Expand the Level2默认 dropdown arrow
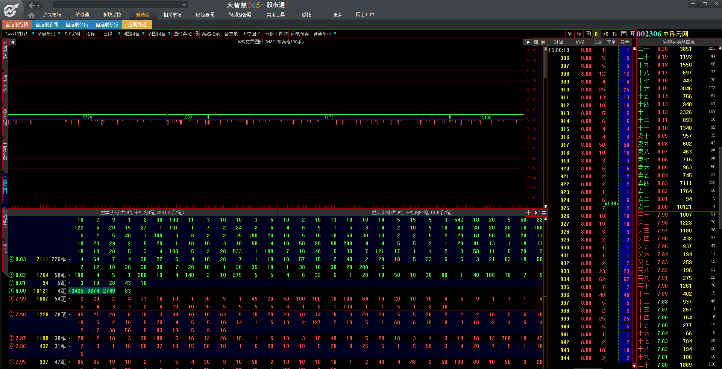Viewport: 722px width, 369px height. [33, 34]
